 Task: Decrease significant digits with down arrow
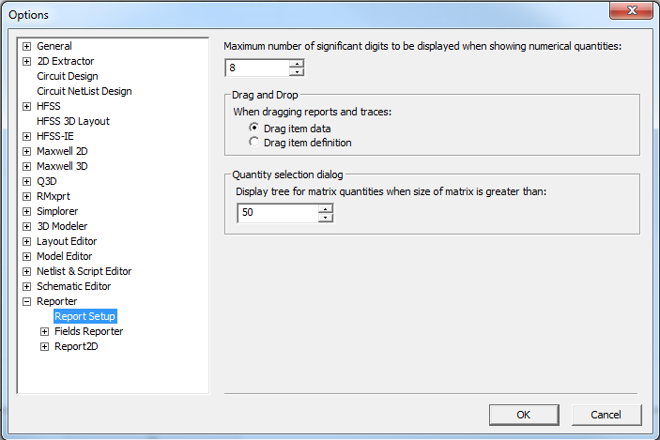tap(297, 72)
